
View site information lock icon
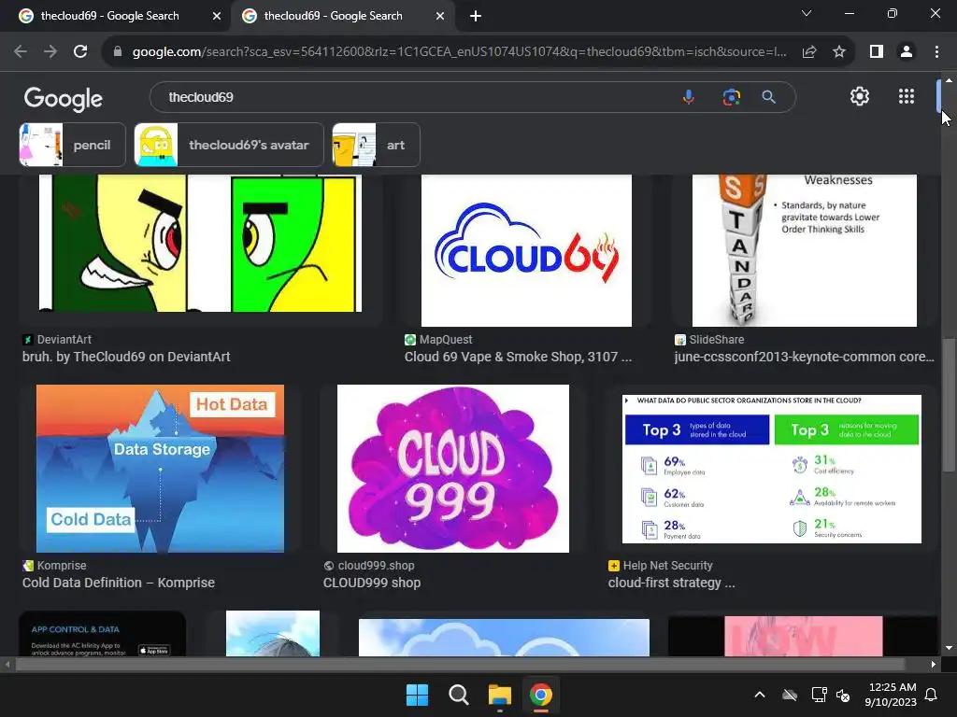click(x=118, y=52)
